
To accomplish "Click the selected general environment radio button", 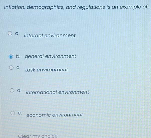I will (x=10, y=57).
